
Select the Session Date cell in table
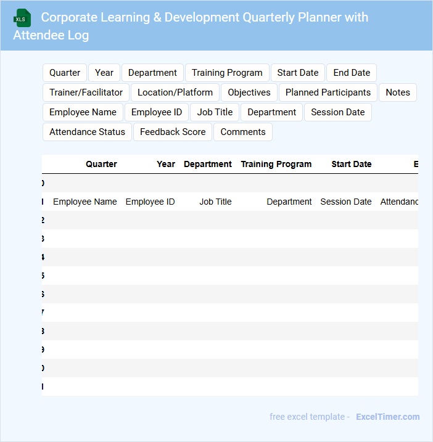click(x=346, y=202)
